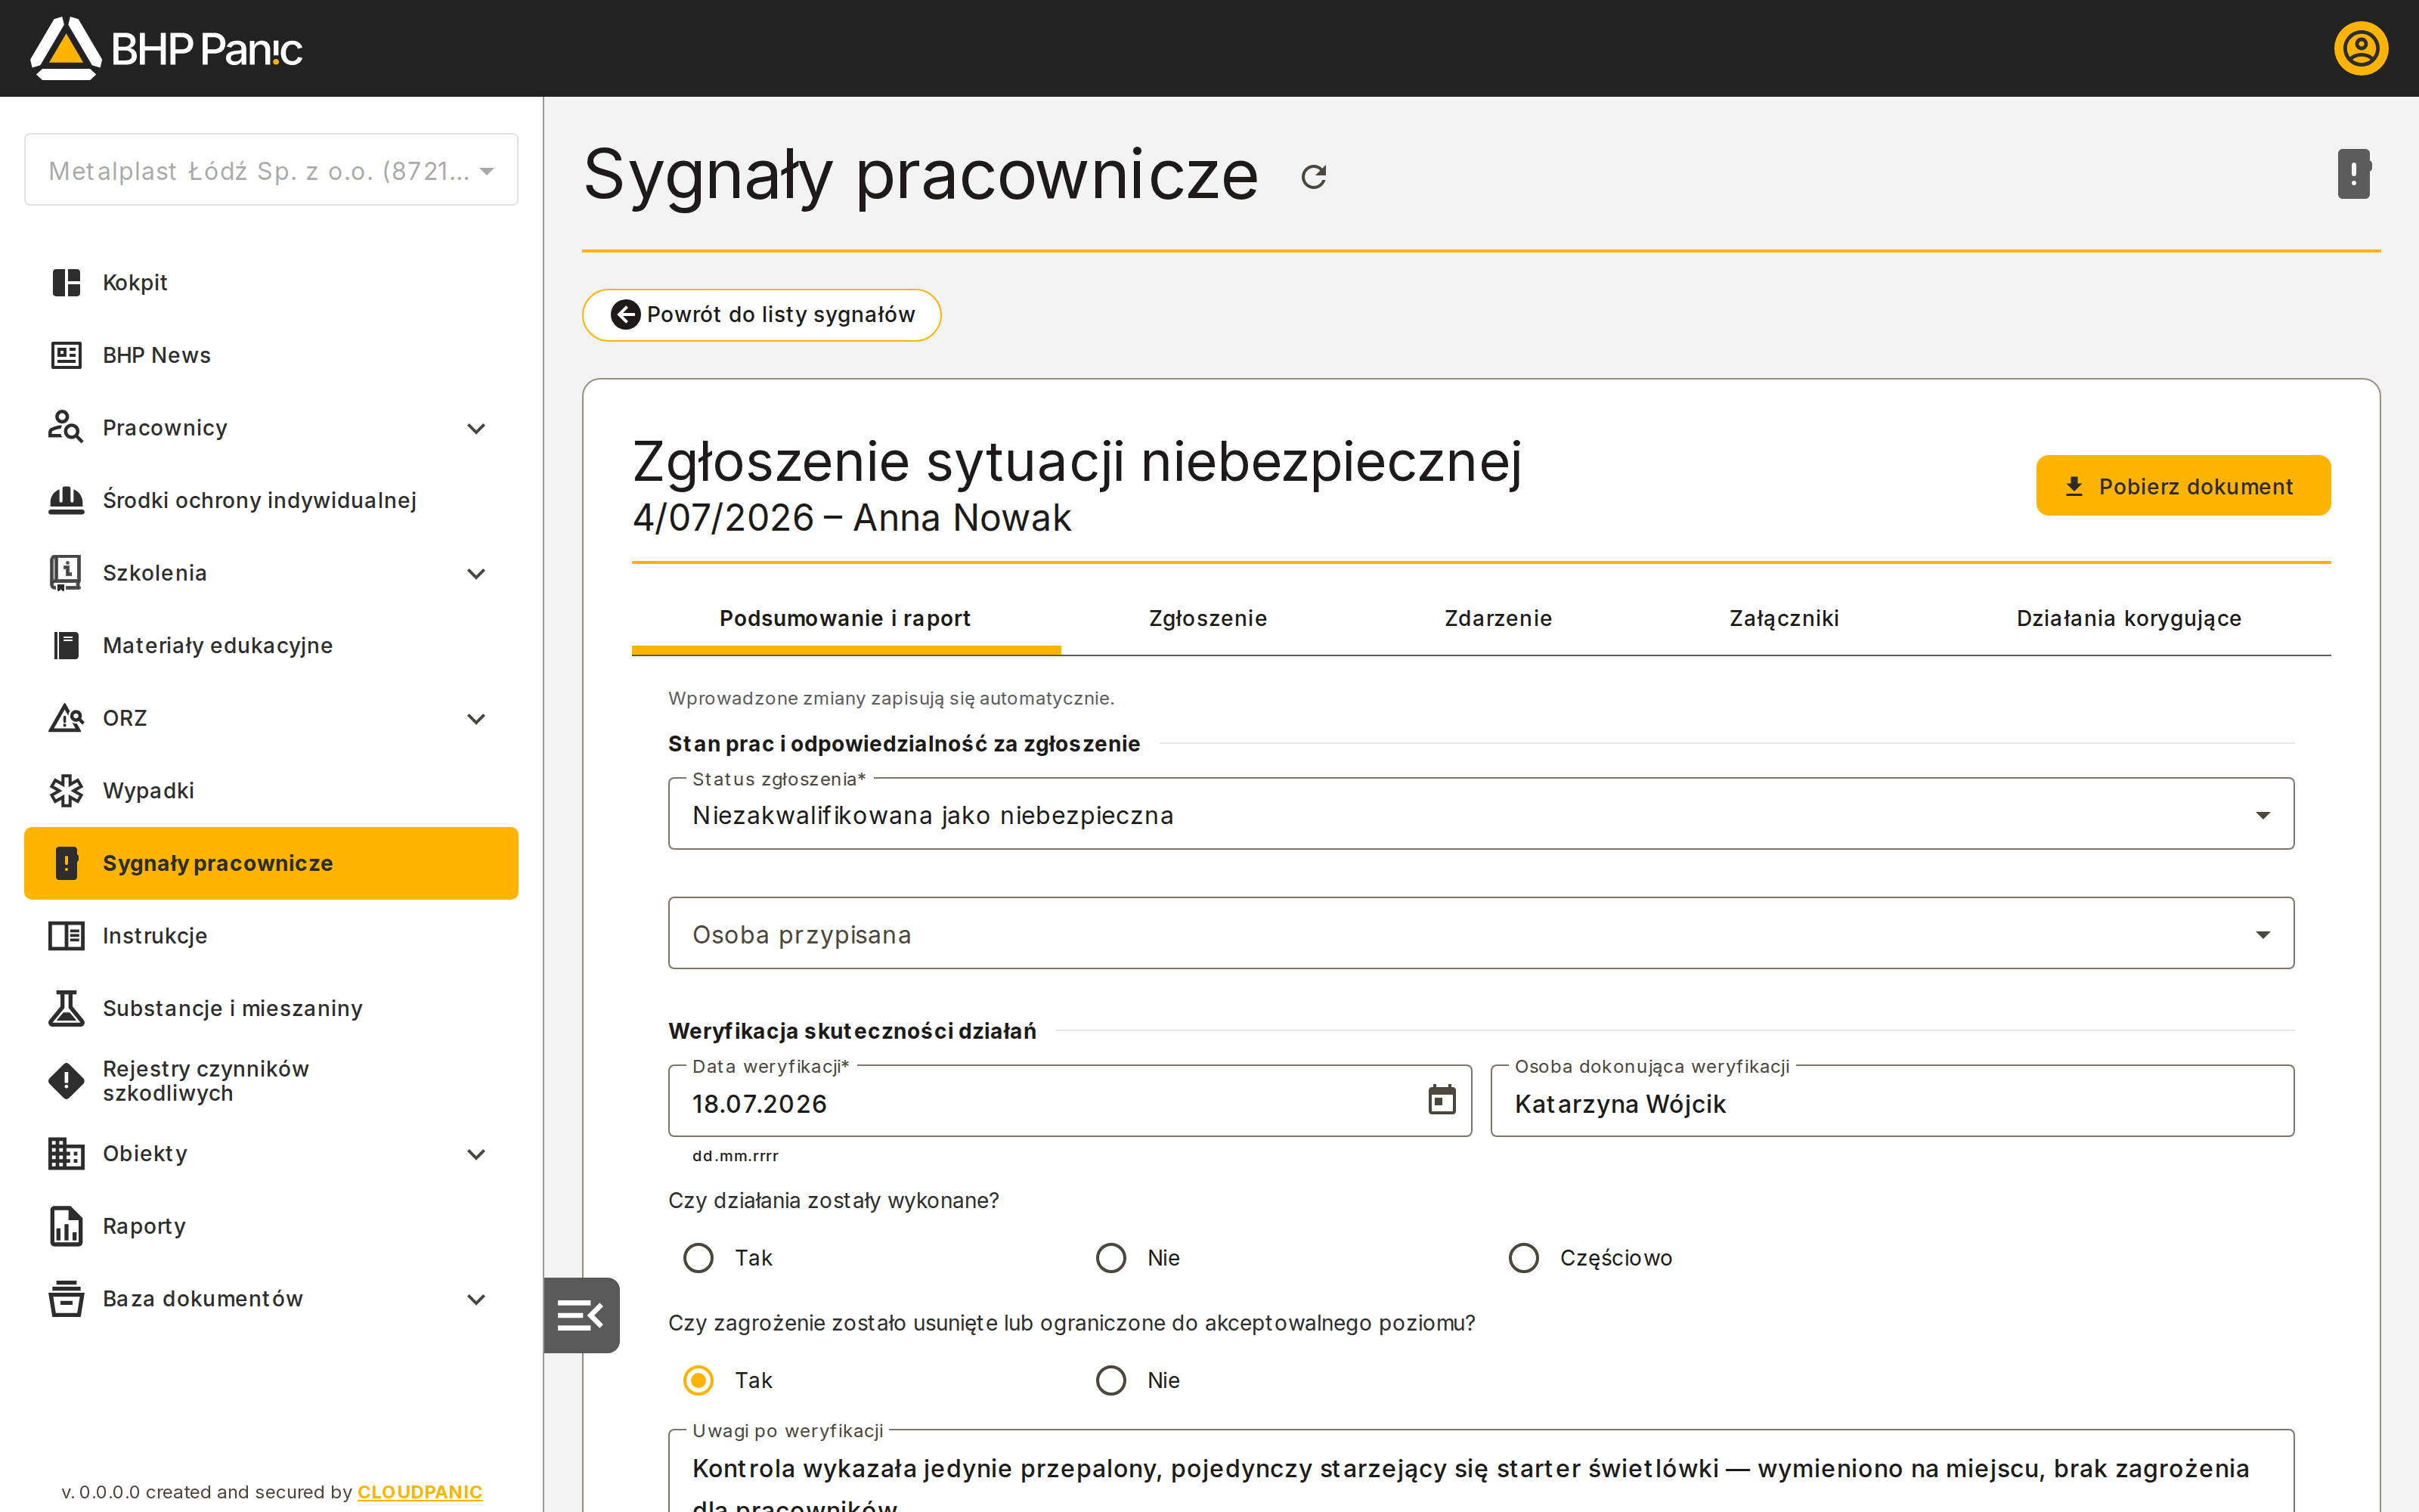Select Nie for zagrożenie usunięte question
The width and height of the screenshot is (2419, 1512).
(1110, 1380)
